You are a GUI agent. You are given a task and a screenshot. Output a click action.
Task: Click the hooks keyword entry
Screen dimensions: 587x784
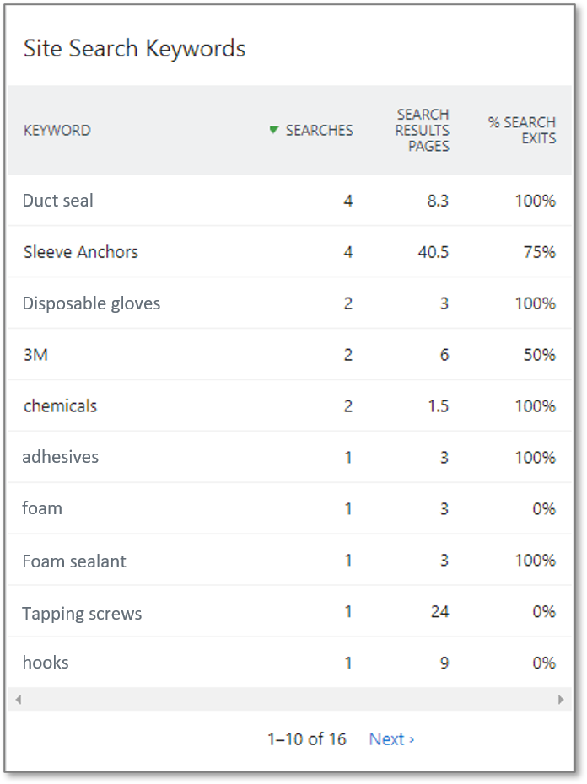click(46, 663)
